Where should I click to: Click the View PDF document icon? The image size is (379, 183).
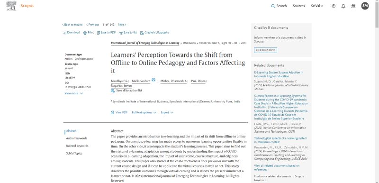112,112
